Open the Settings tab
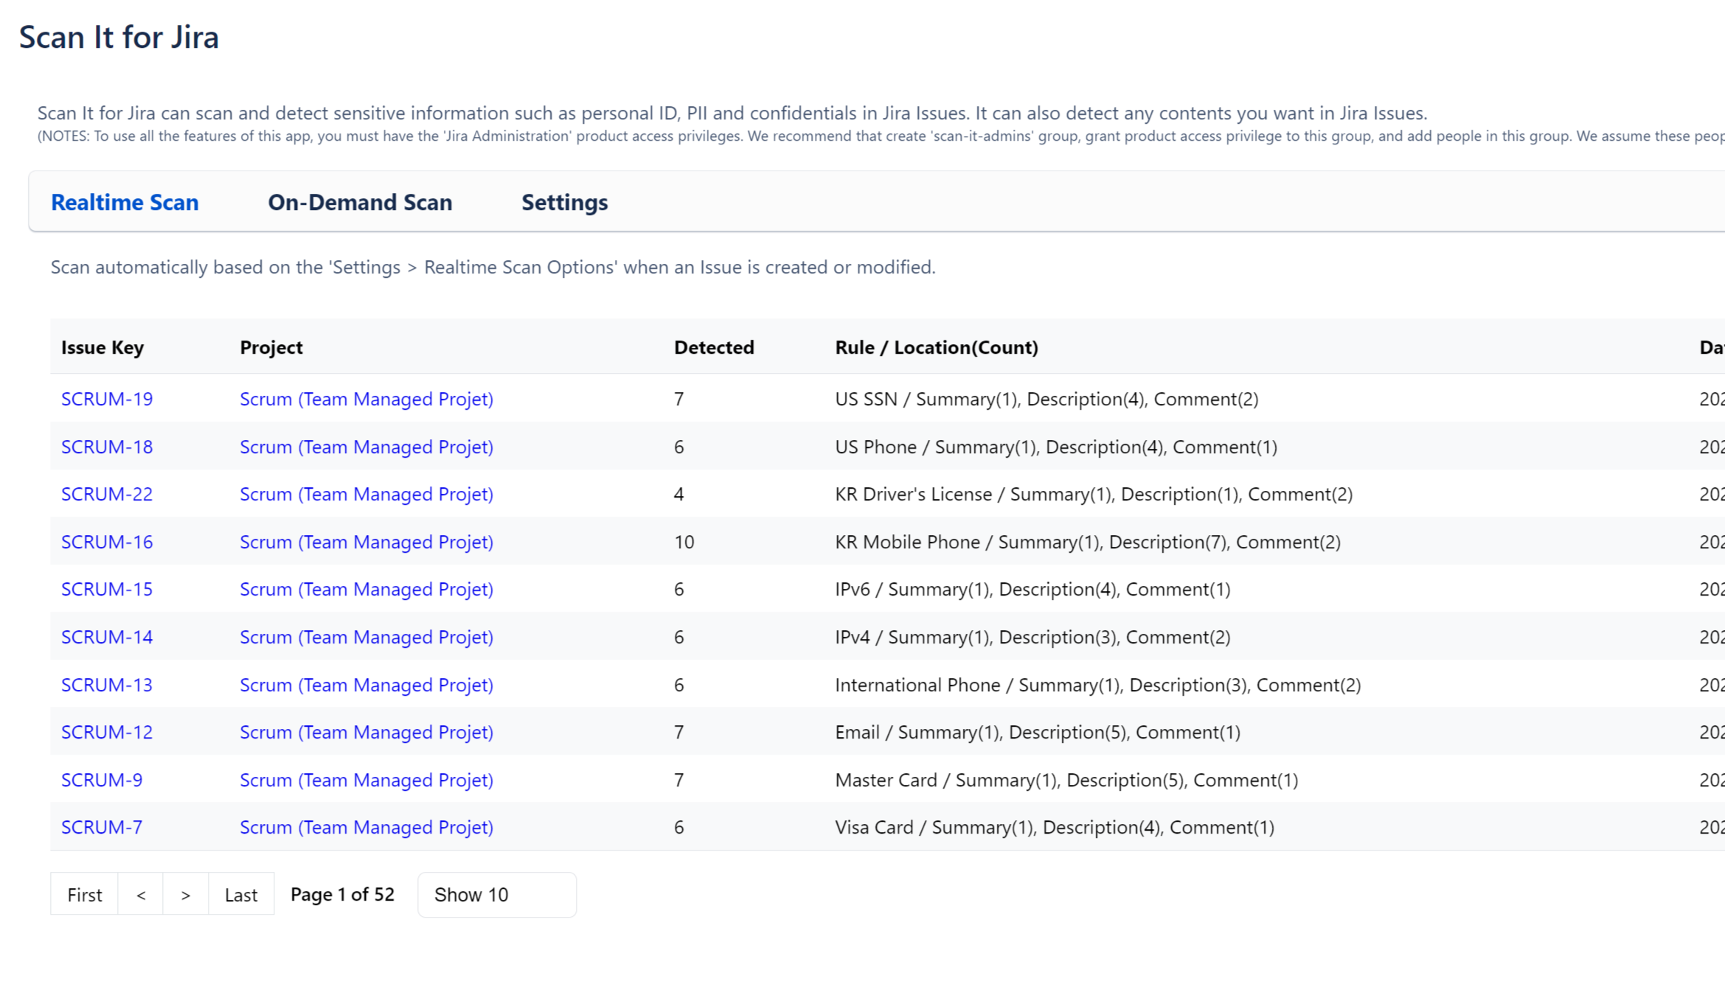1725x981 pixels. click(563, 202)
